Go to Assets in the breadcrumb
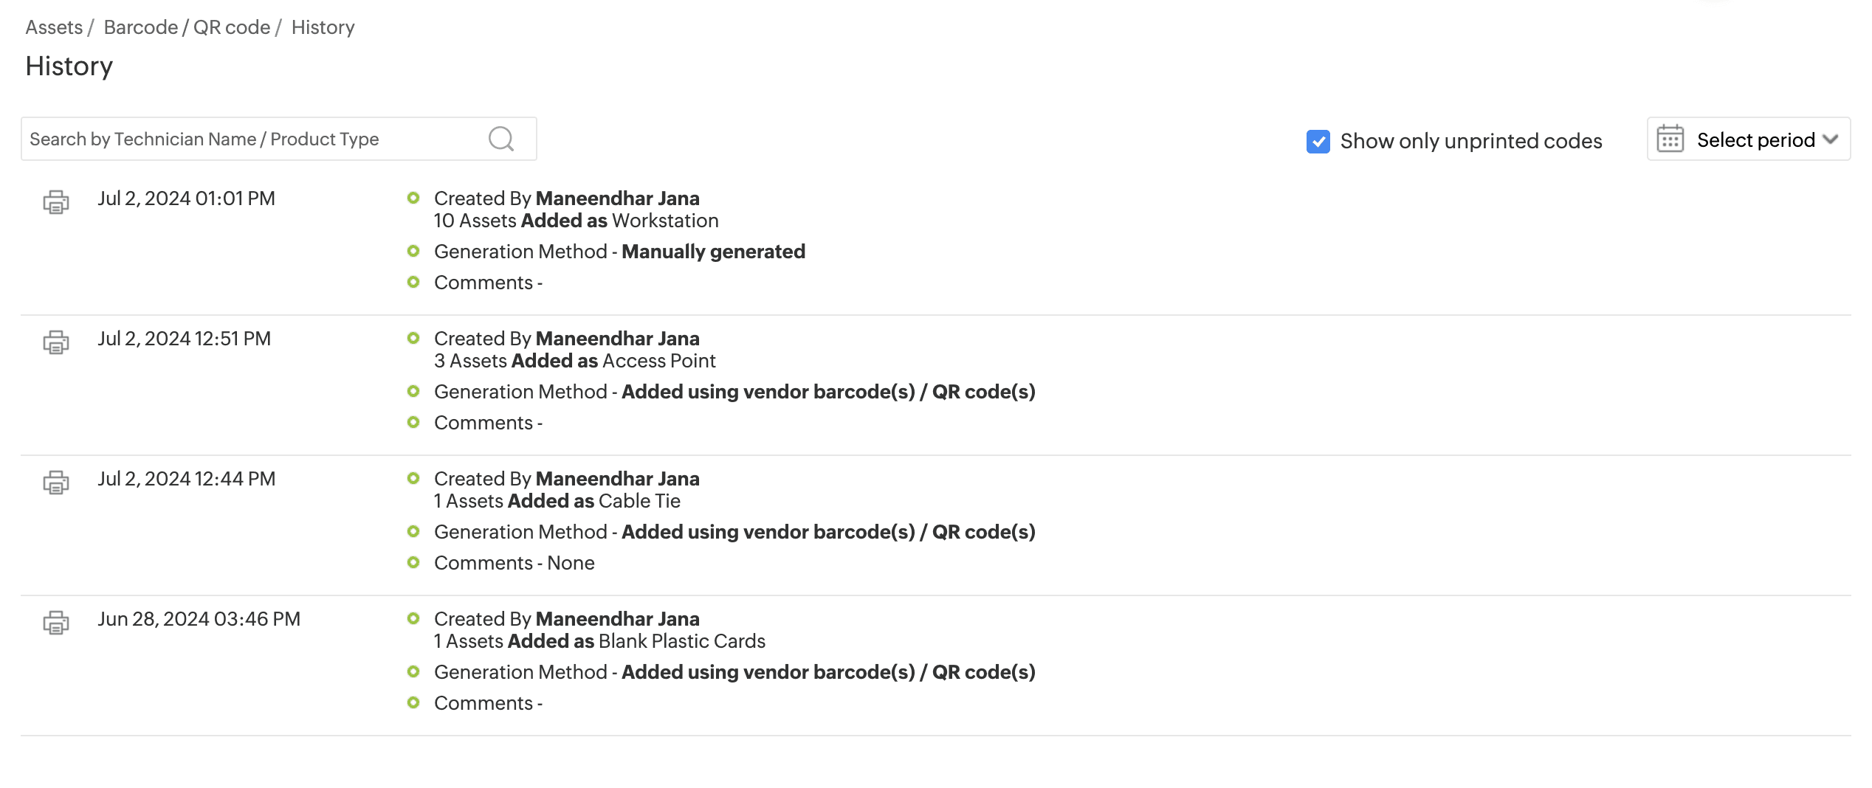The width and height of the screenshot is (1872, 788). click(x=54, y=27)
